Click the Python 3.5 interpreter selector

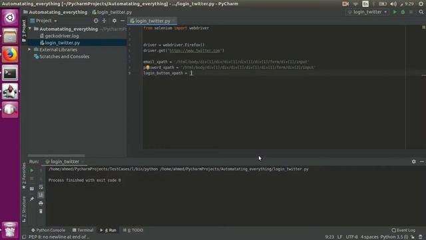coord(394,237)
